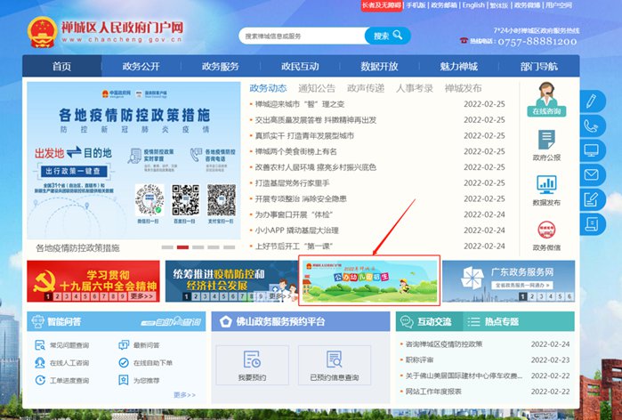This screenshot has width=622, height=420.
Task: Select the first carousel indicator dot
Action: 167,247
